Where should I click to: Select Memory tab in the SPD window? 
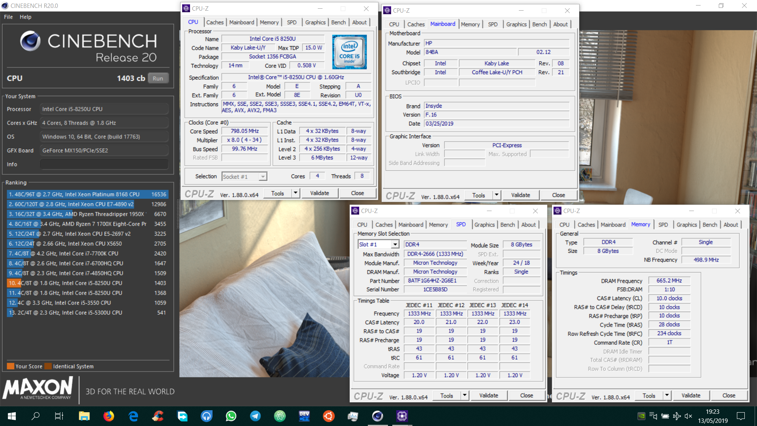pyautogui.click(x=438, y=225)
